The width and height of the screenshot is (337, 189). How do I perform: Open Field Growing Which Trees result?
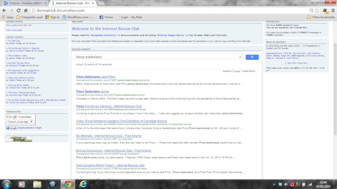[x=110, y=165]
